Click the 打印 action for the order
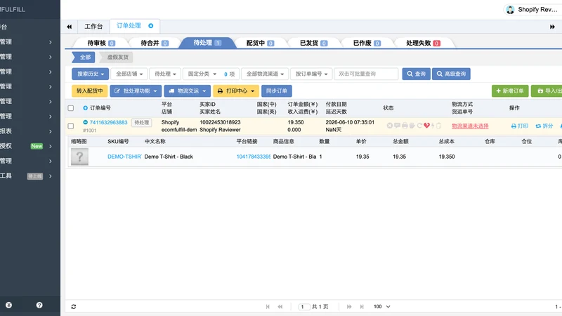The image size is (562, 316). pos(520,126)
